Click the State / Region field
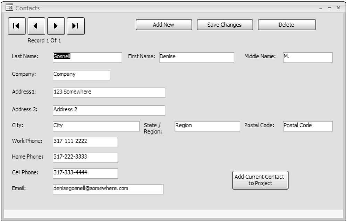Screen dimensions: 347x222 (x=207, y=126)
